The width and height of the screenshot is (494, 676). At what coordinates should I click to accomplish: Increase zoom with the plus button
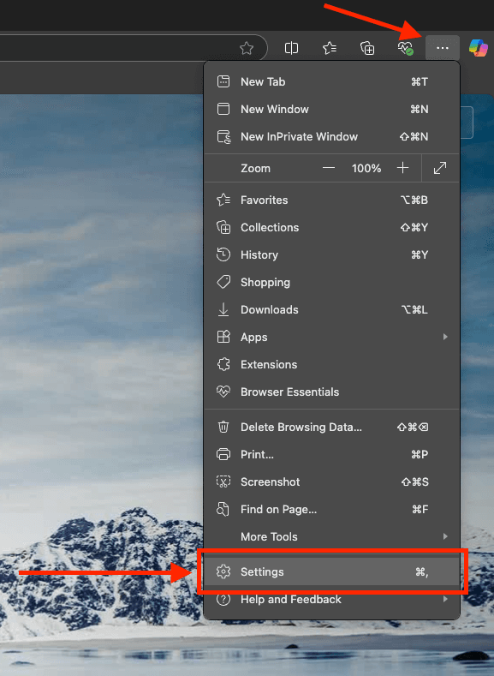tap(402, 168)
